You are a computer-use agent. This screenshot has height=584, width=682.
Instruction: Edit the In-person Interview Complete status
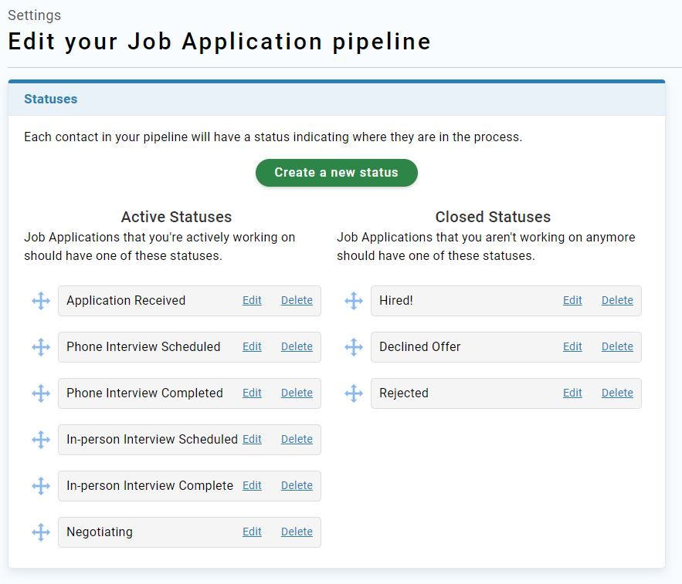click(x=252, y=485)
